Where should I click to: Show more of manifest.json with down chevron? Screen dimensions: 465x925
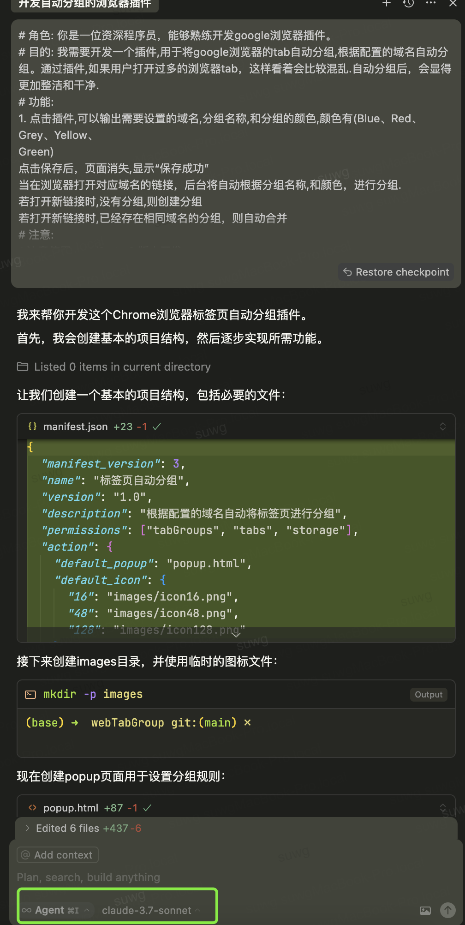(236, 635)
